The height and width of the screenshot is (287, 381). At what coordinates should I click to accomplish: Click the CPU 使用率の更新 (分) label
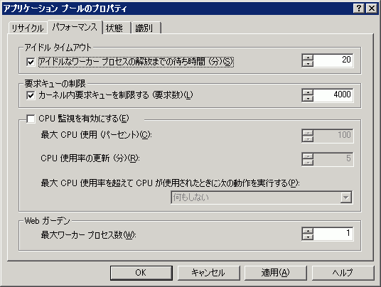click(x=90, y=158)
